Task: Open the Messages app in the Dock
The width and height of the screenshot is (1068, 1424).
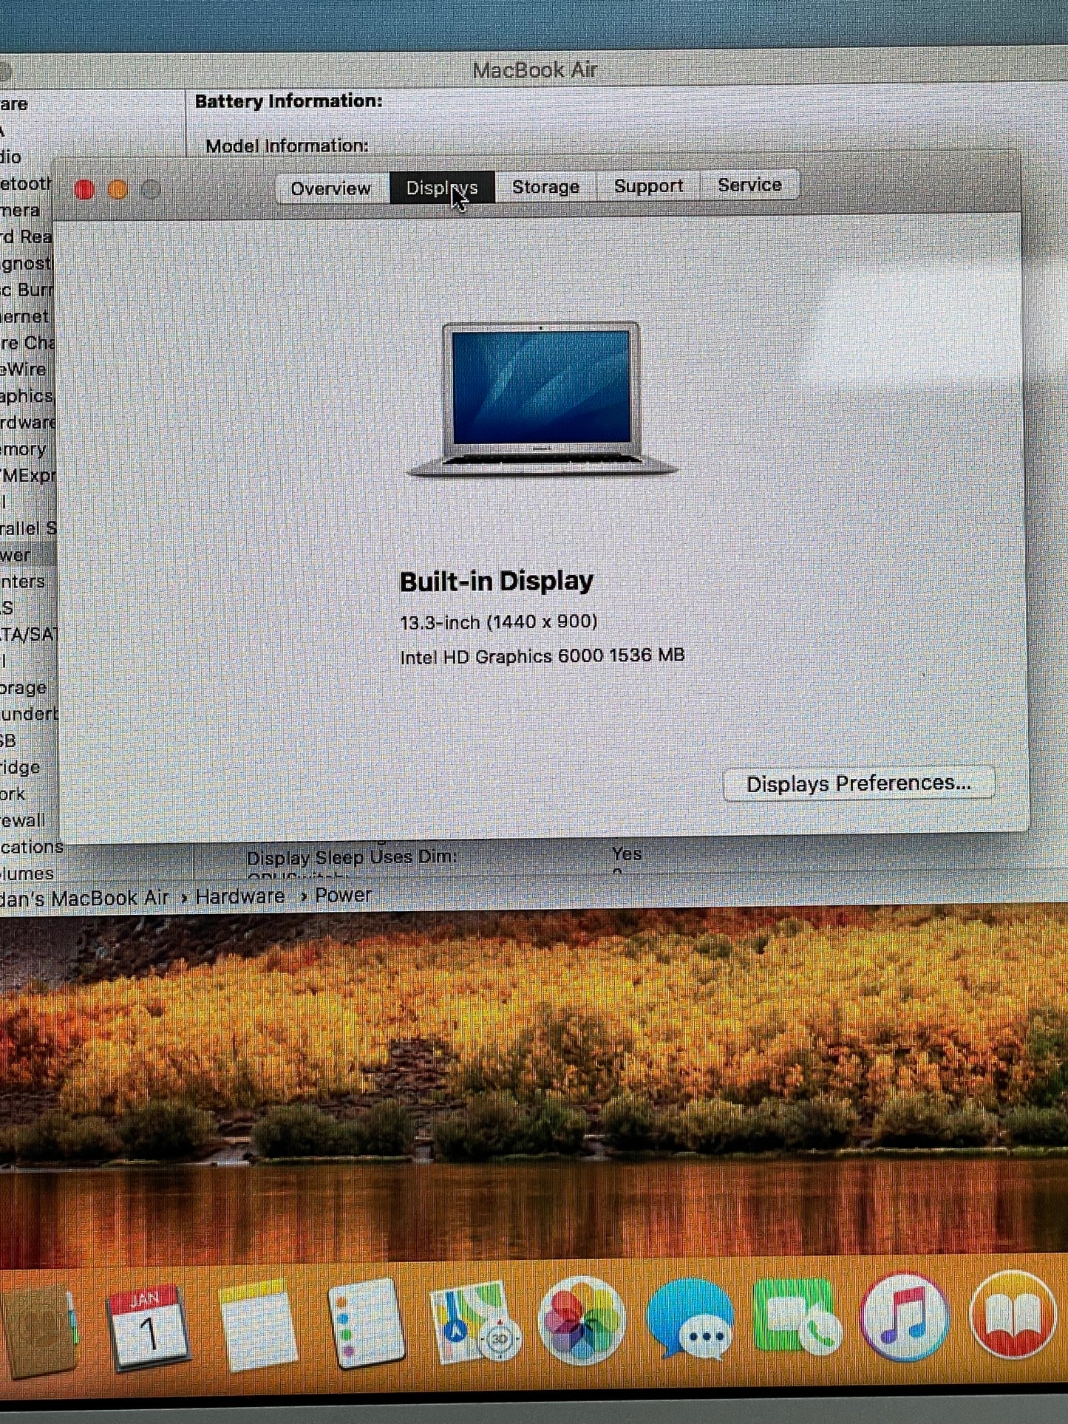Action: pos(690,1319)
